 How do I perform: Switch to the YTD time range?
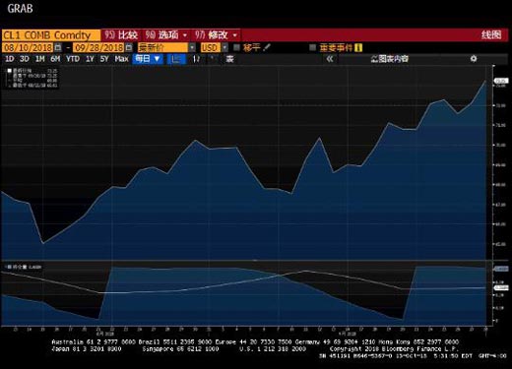[x=73, y=59]
